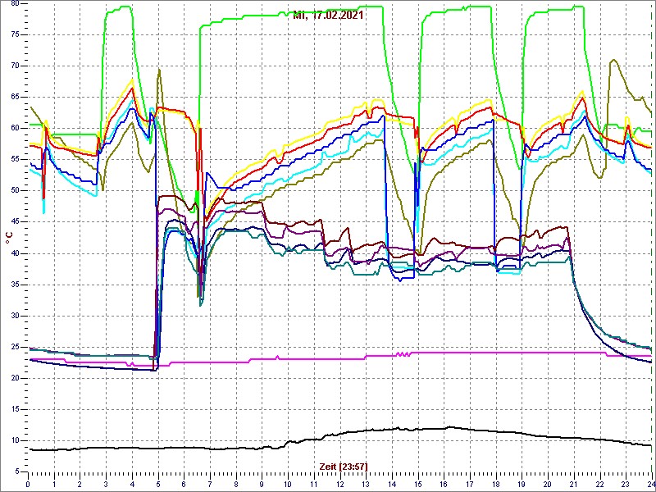The image size is (656, 492).
Task: Click hour 8 on the time axis
Action: click(x=236, y=484)
